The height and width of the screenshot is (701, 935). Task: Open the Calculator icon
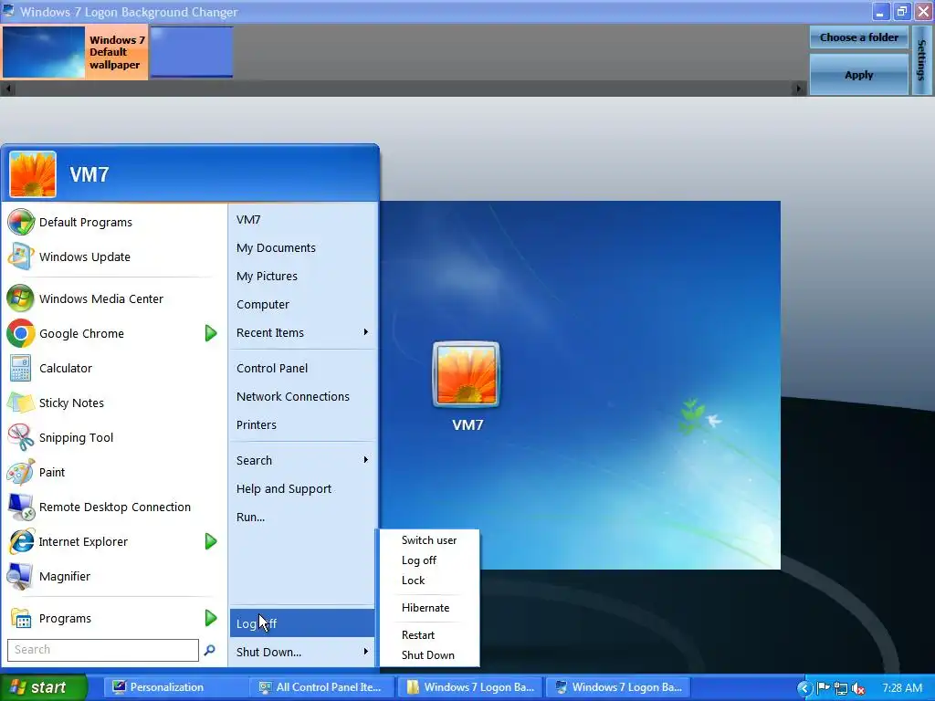(x=21, y=368)
